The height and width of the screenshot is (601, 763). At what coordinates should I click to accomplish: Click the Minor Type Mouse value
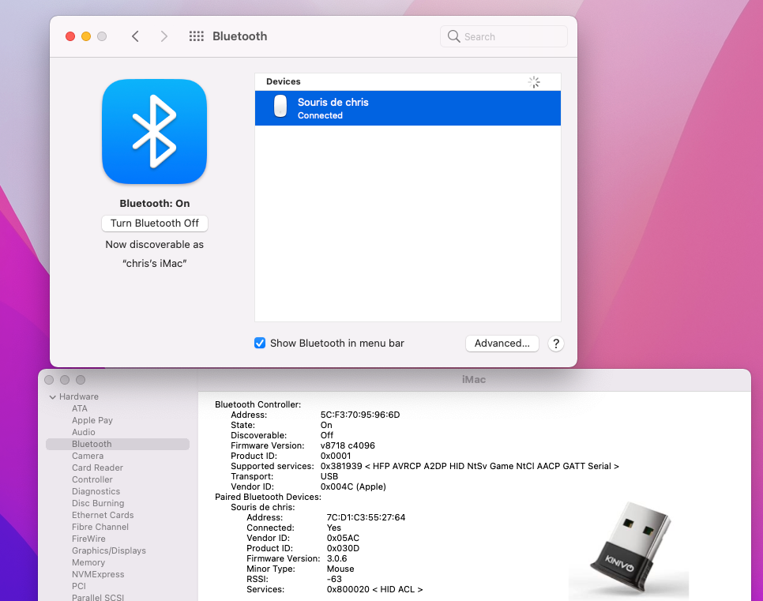[340, 569]
